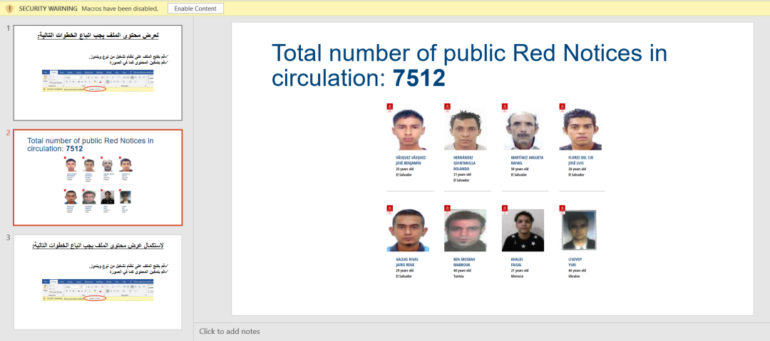Click red notice icon above Hernández Quintanilla photo
770x341 pixels.
tap(447, 107)
